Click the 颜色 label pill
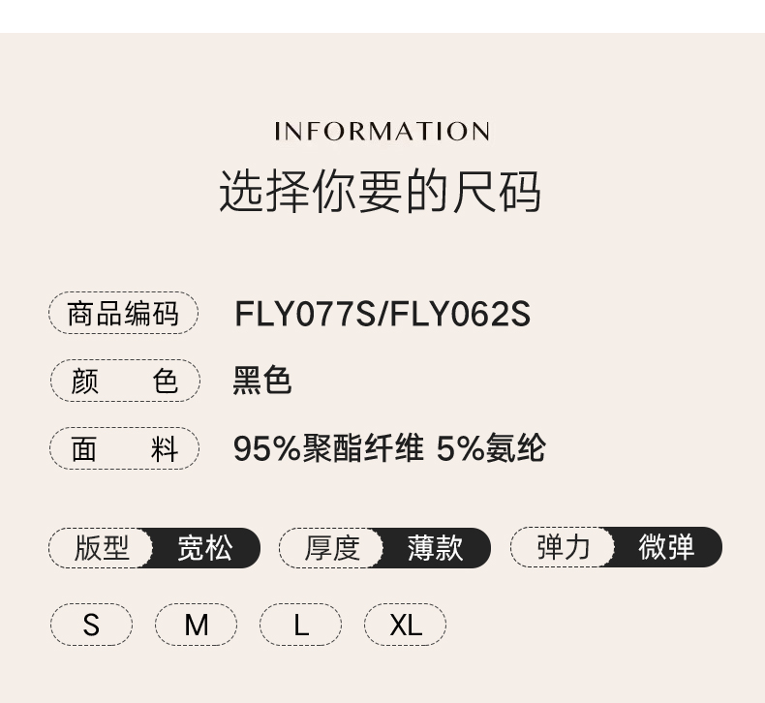Screen dimensions: 765x703 click(124, 381)
